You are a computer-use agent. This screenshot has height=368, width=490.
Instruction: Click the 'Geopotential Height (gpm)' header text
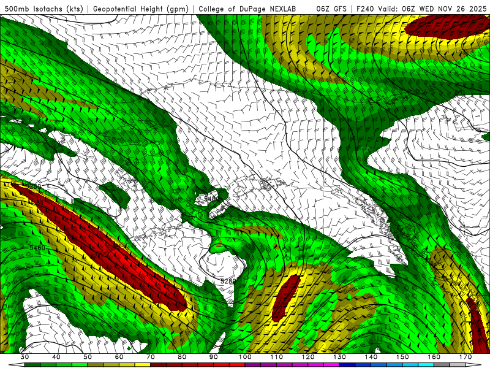(141, 9)
